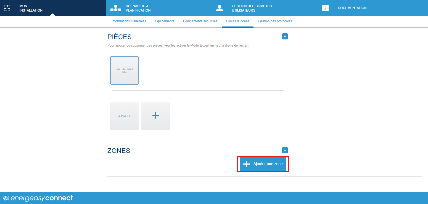Open the Documentation menu

pos(371,8)
